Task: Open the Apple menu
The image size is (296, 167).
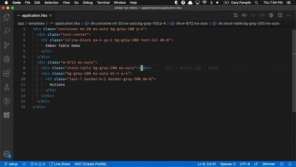Action: coord(6,3)
